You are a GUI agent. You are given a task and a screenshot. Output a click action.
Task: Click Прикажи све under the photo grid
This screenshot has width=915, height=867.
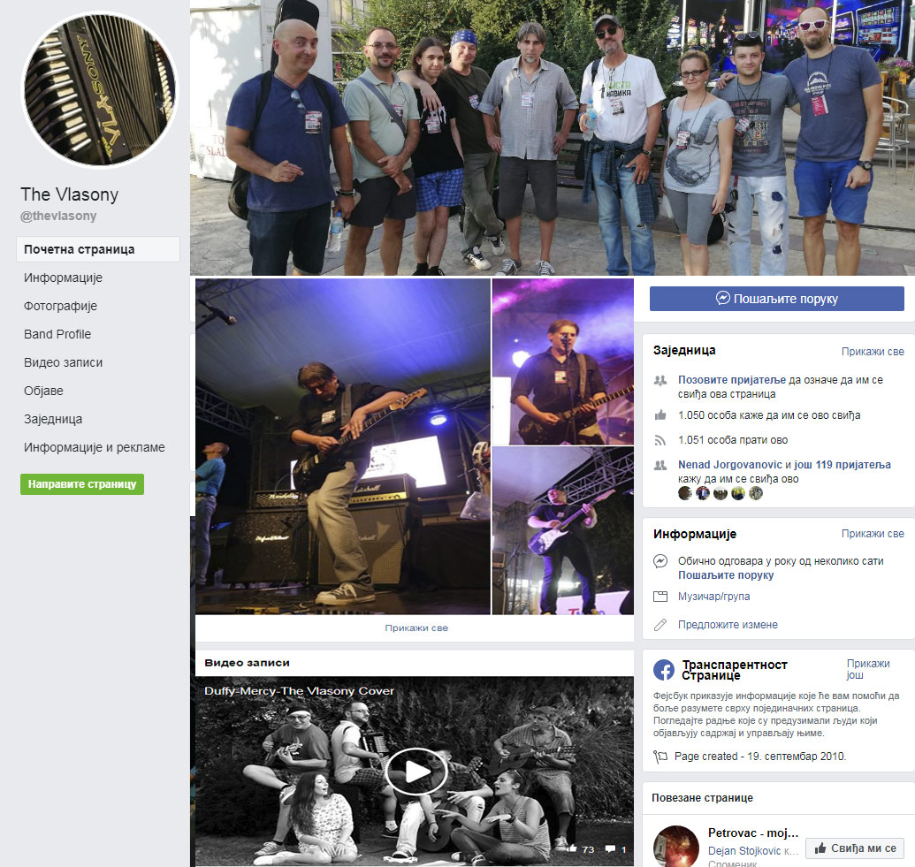click(x=416, y=627)
